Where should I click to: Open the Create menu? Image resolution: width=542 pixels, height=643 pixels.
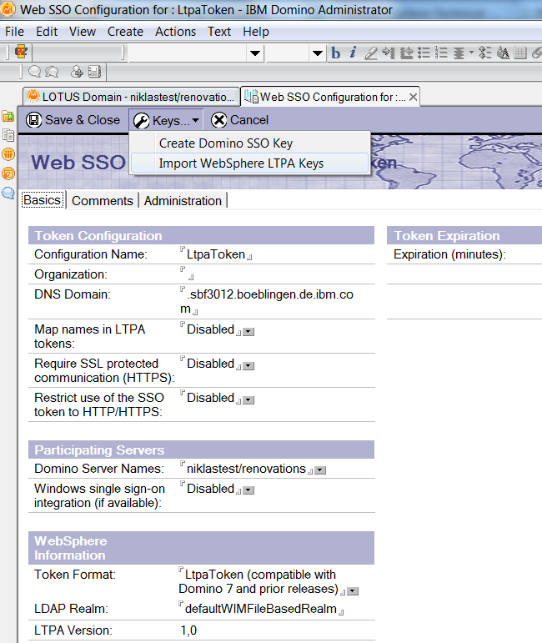125,32
